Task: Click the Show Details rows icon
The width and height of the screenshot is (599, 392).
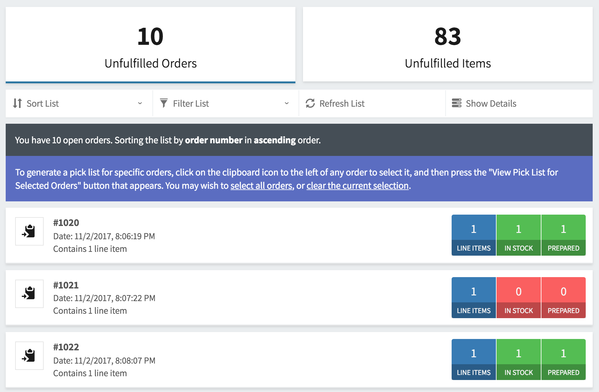Action: pos(457,103)
